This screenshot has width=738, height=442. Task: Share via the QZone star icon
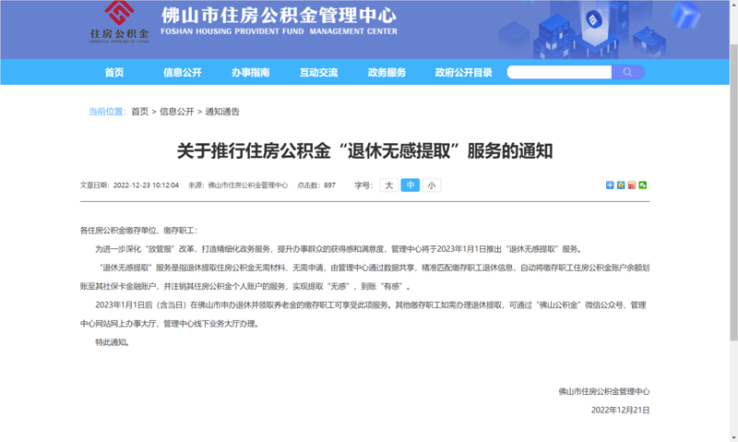pyautogui.click(x=621, y=185)
